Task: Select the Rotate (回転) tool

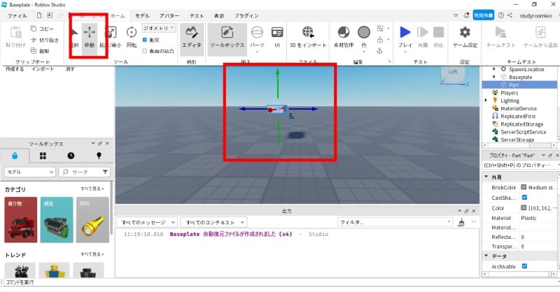Action: (x=132, y=38)
